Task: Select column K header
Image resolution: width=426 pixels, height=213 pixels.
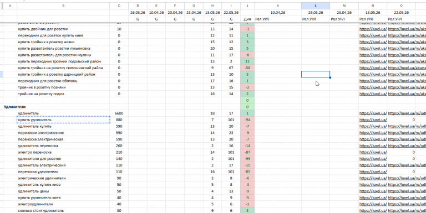Action: click(x=278, y=6)
